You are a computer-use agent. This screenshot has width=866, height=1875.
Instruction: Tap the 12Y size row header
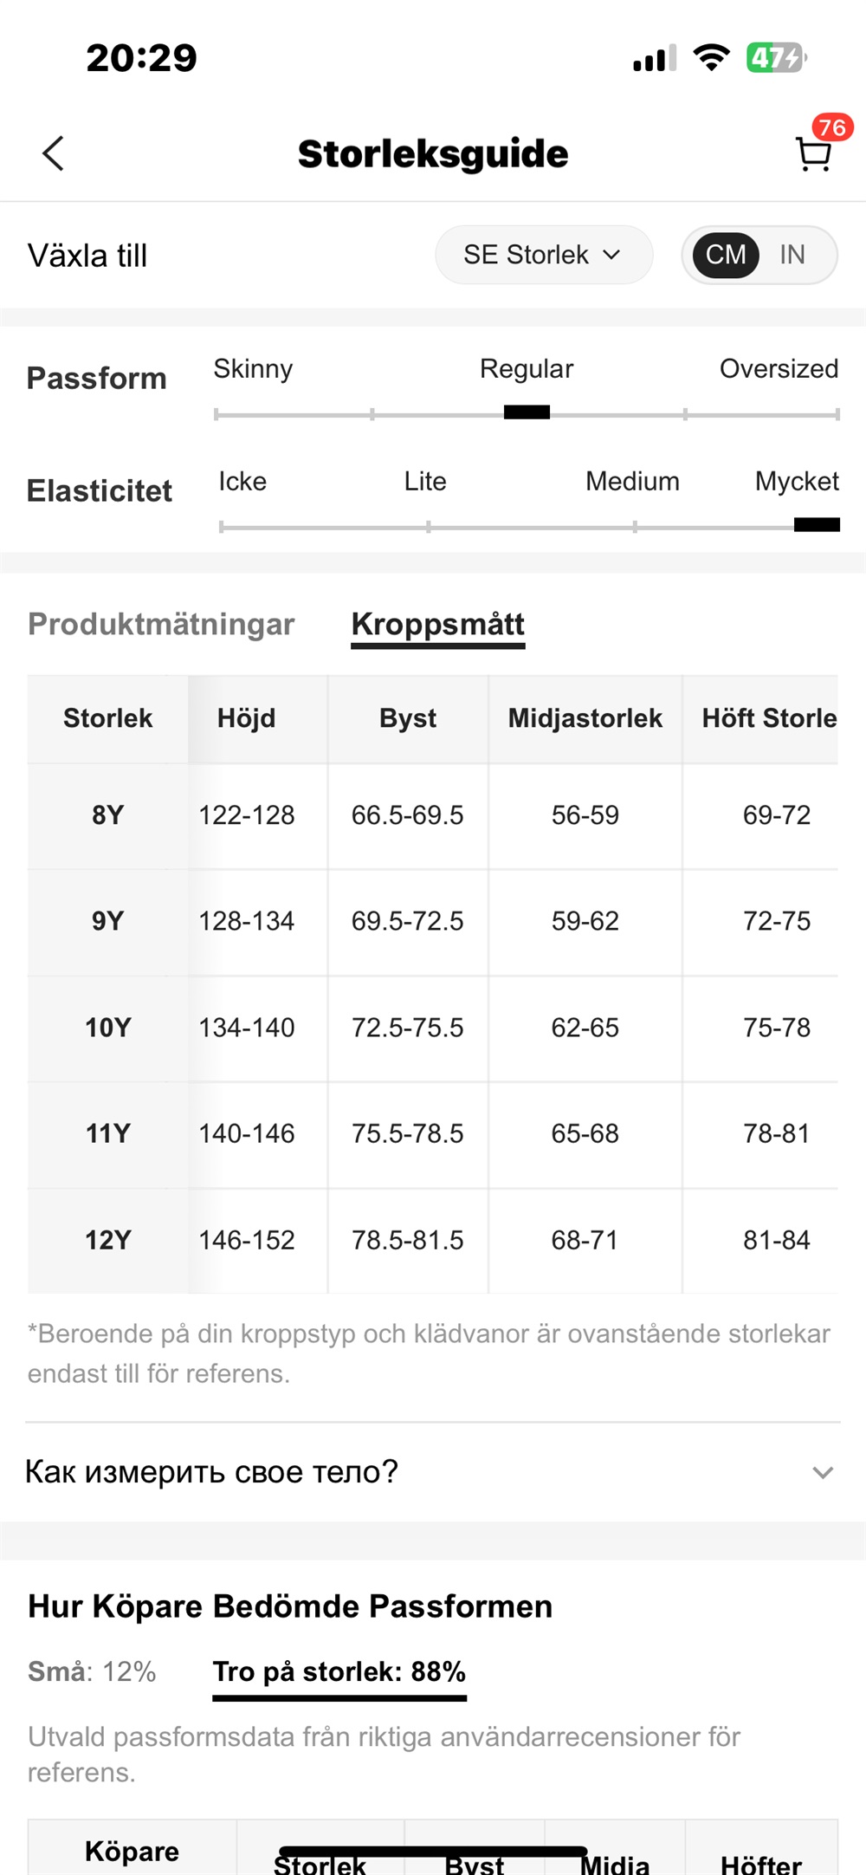pyautogui.click(x=108, y=1240)
